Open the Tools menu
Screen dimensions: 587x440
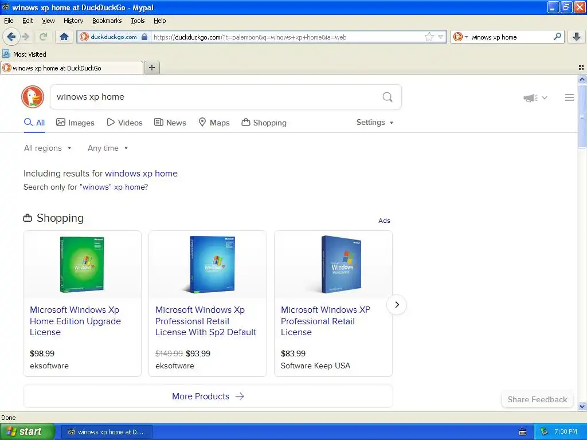[x=138, y=21]
